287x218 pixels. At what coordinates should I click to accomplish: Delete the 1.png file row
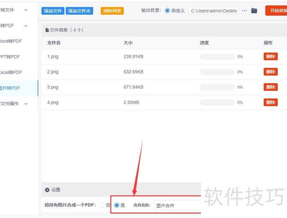click(270, 57)
